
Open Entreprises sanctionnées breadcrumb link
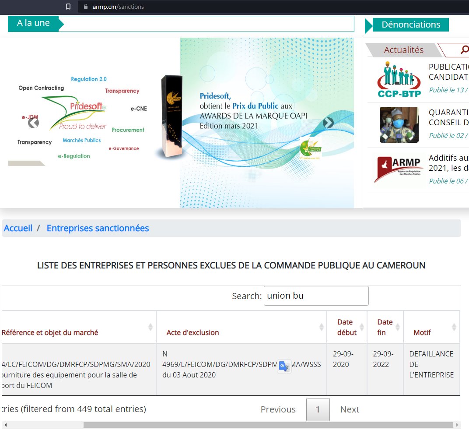click(x=98, y=228)
